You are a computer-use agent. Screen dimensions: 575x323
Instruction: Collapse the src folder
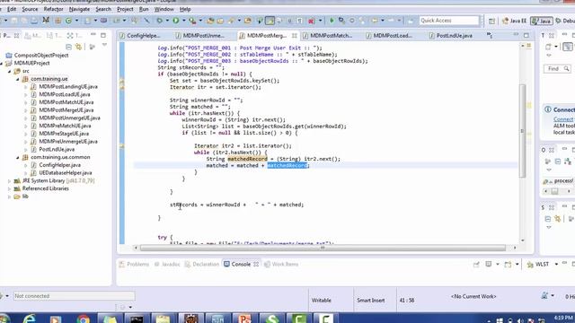click(10, 72)
